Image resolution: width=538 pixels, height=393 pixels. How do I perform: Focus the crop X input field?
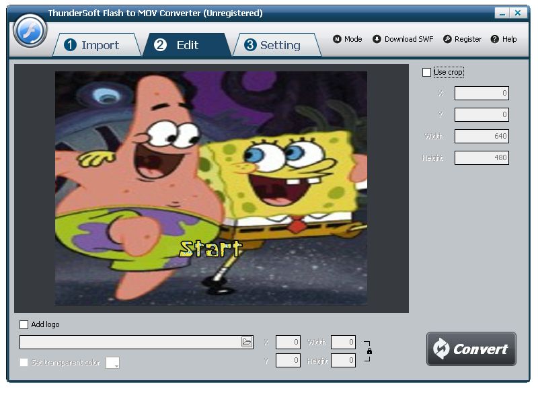tap(482, 94)
